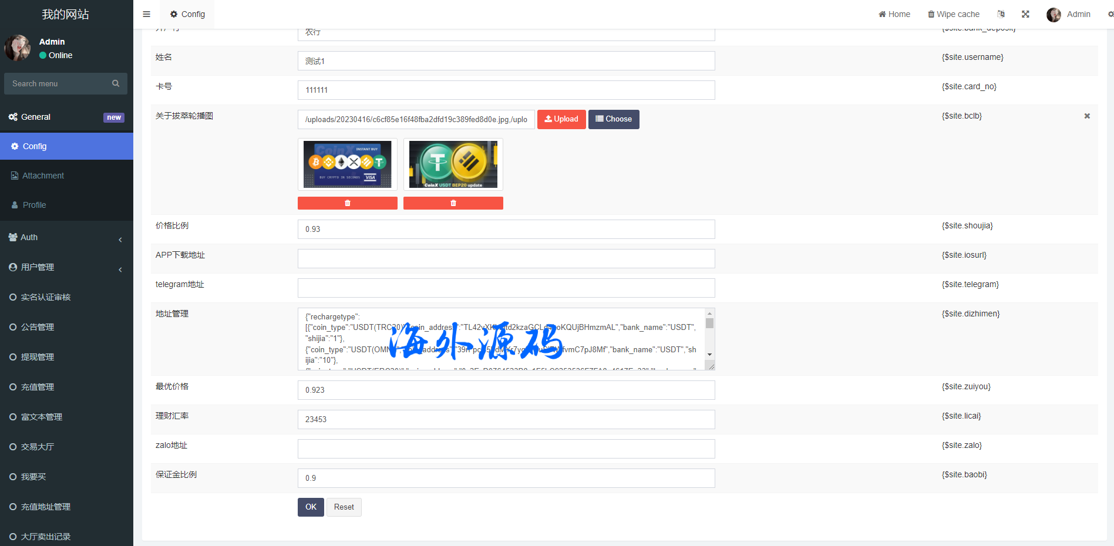Click the fullscreen expand icon in header
Viewport: 1114px width, 546px height.
click(x=1025, y=14)
